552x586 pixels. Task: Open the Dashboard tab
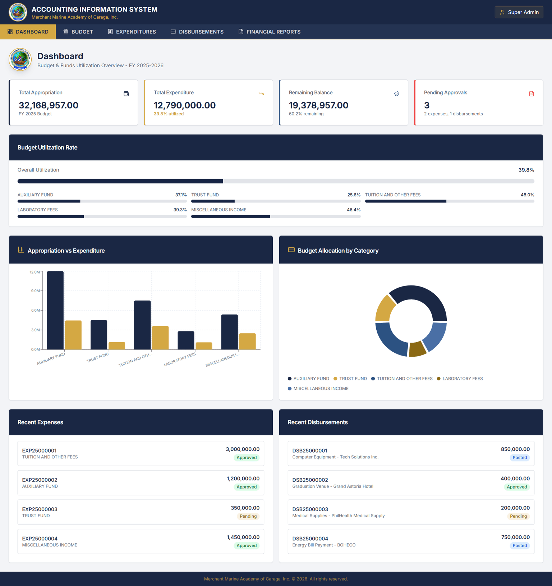[28, 32]
